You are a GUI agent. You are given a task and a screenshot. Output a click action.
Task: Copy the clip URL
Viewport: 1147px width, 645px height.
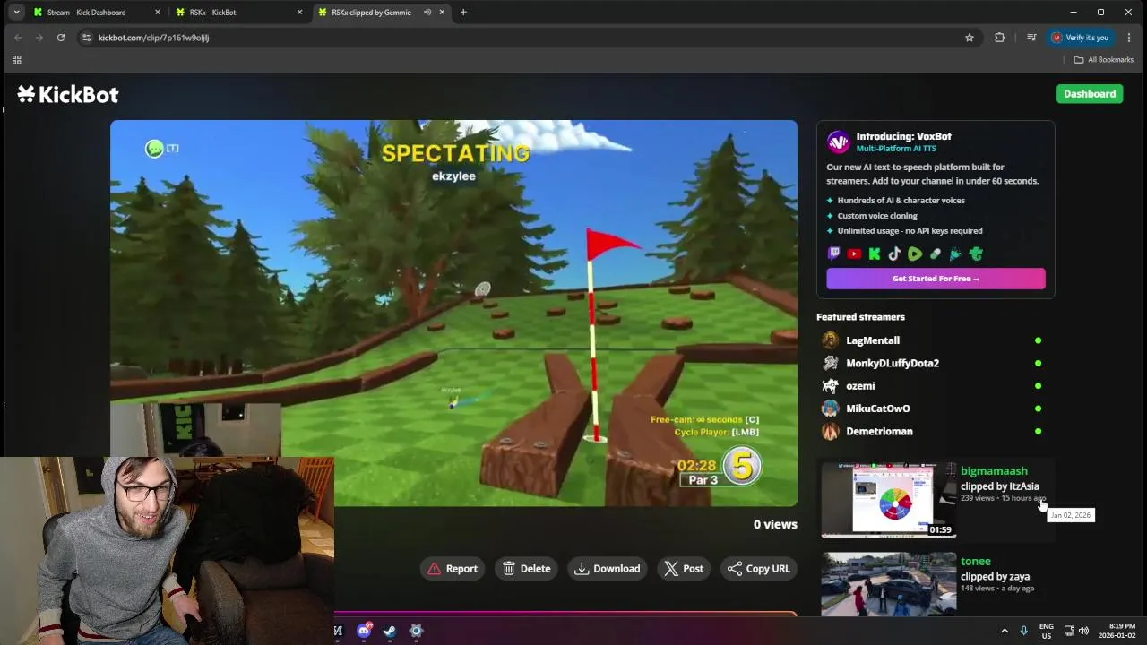point(759,569)
